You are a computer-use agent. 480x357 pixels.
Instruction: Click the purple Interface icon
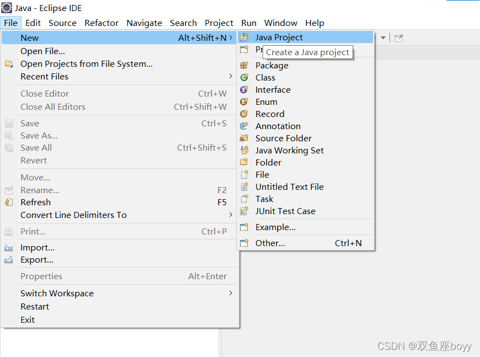tap(244, 89)
